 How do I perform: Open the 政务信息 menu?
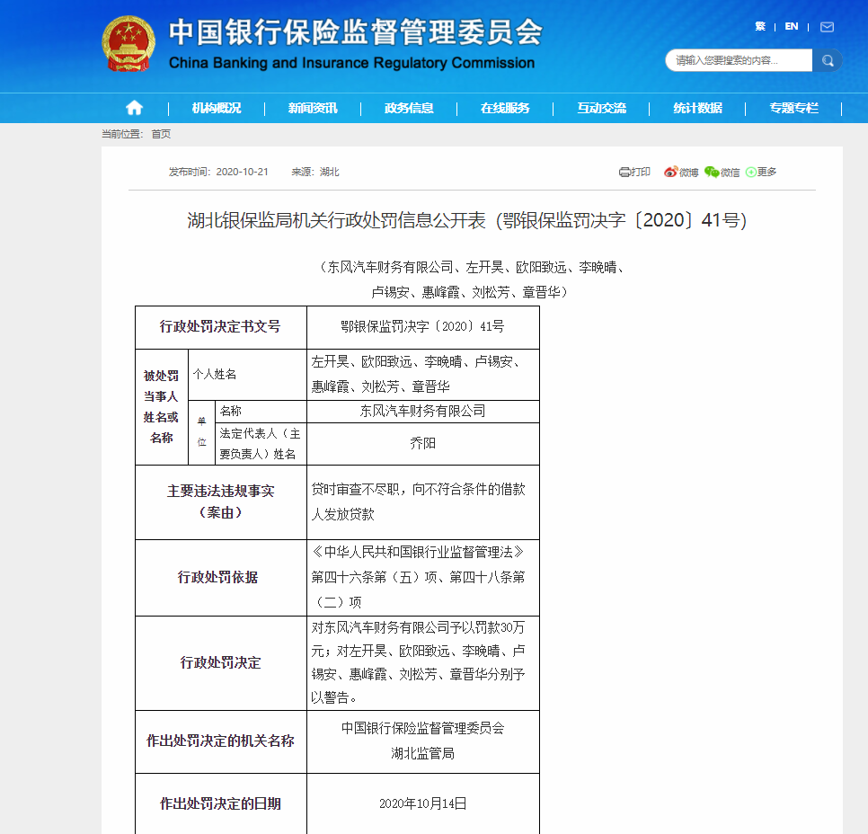409,108
